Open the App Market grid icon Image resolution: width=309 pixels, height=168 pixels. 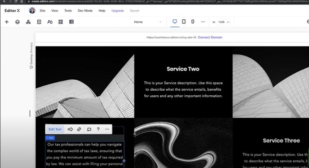pos(61,22)
